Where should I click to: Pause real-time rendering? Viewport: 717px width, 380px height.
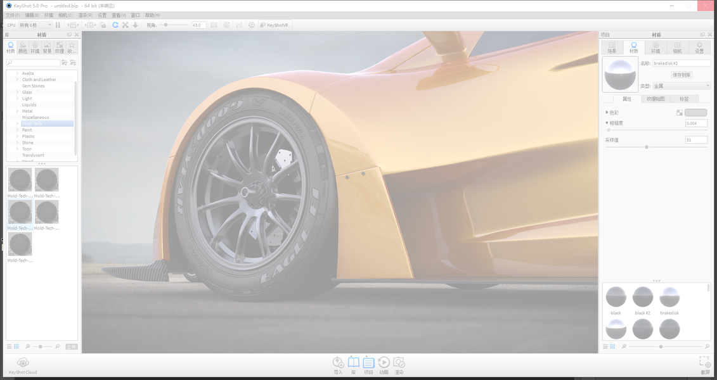[58, 25]
